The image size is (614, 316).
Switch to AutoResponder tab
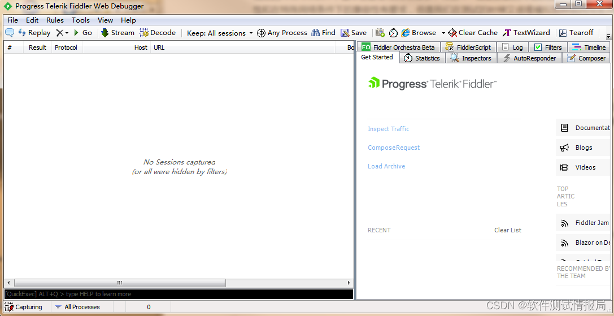[x=529, y=58]
